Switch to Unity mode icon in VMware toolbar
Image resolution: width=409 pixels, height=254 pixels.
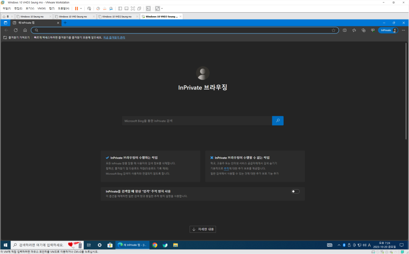pos(139,8)
